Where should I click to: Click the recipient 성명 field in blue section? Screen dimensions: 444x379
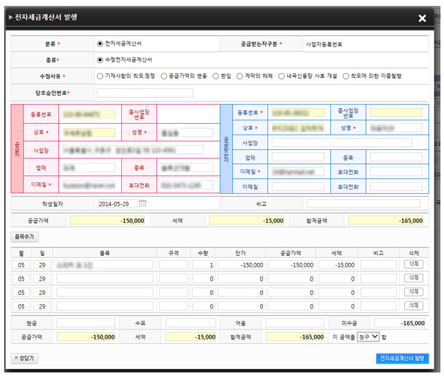396,128
